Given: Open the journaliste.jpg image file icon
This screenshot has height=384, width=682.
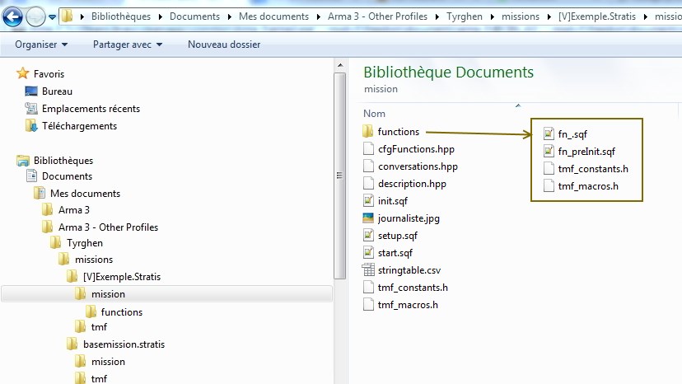Looking at the screenshot, I should click(x=369, y=218).
